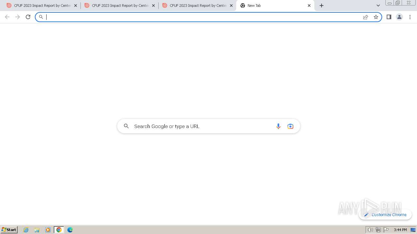The image size is (417, 234).
Task: Reload the current page
Action: point(28,17)
